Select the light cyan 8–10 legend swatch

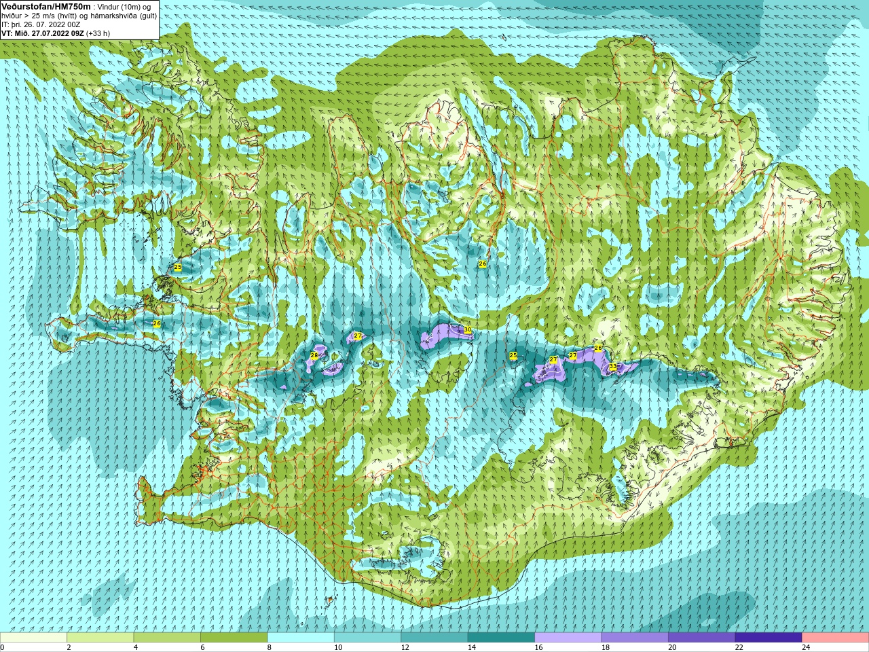(301, 637)
